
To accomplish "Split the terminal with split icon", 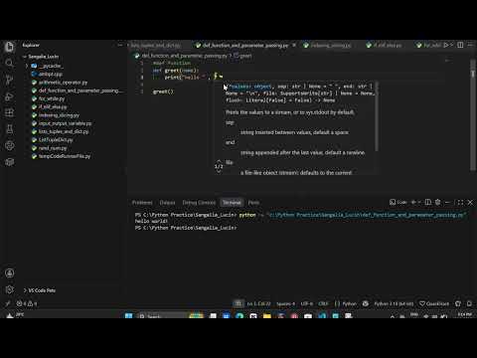I will click(x=428, y=202).
